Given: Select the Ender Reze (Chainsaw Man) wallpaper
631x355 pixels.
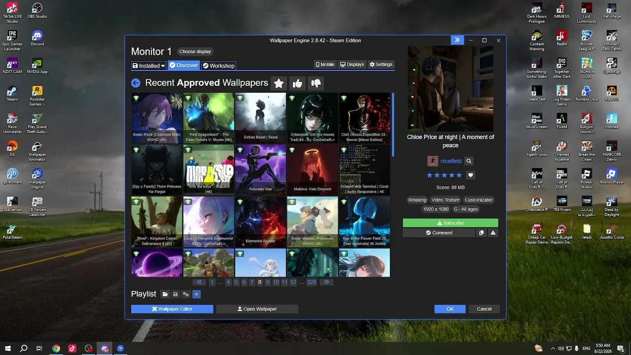Looking at the screenshot, I should click(x=157, y=118).
